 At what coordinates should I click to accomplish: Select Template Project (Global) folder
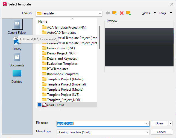63,79
